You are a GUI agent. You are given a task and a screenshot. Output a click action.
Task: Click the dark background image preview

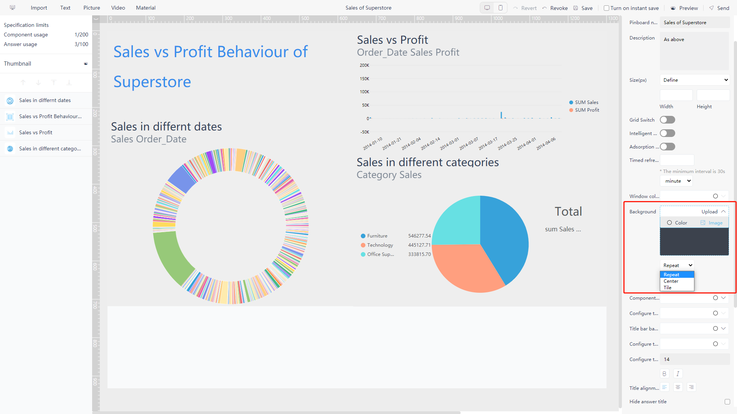coord(694,242)
